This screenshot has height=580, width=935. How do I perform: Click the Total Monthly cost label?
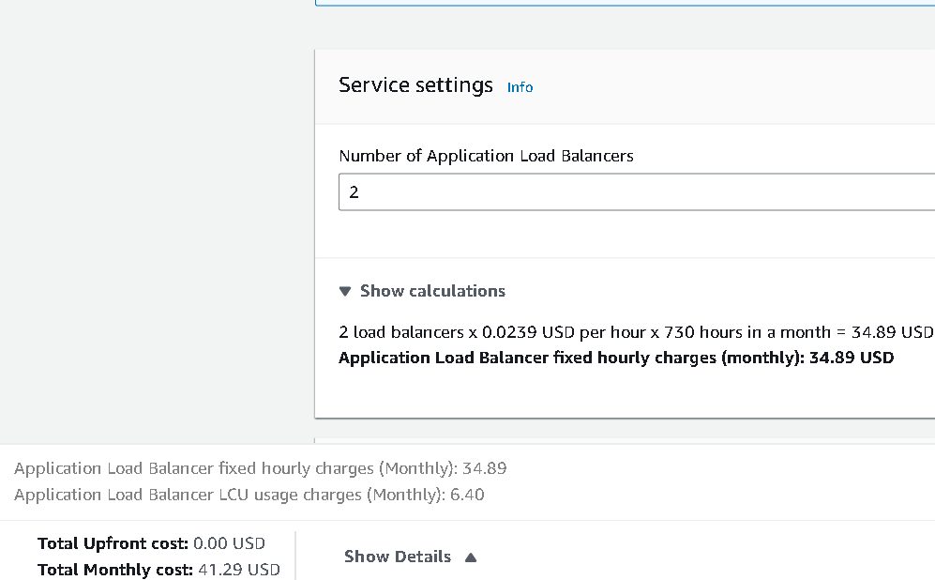point(115,570)
